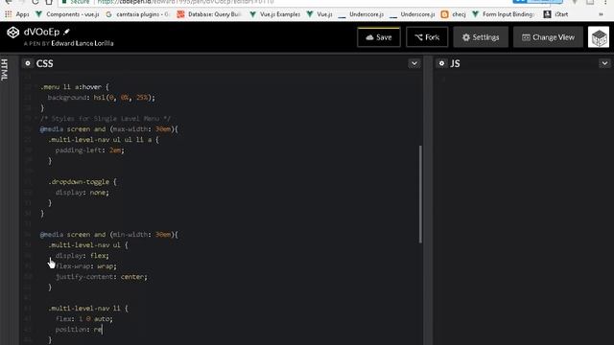Save the pen

[379, 37]
